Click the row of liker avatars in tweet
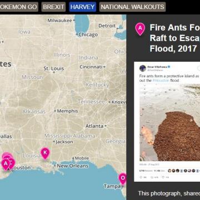This screenshot has width=200, height=200. 184,171
